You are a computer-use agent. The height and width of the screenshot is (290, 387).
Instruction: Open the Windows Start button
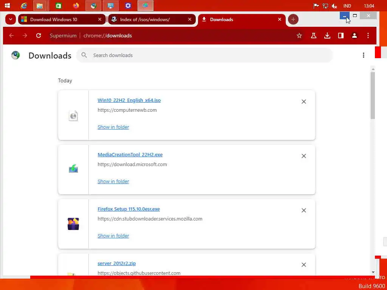pos(8,5)
